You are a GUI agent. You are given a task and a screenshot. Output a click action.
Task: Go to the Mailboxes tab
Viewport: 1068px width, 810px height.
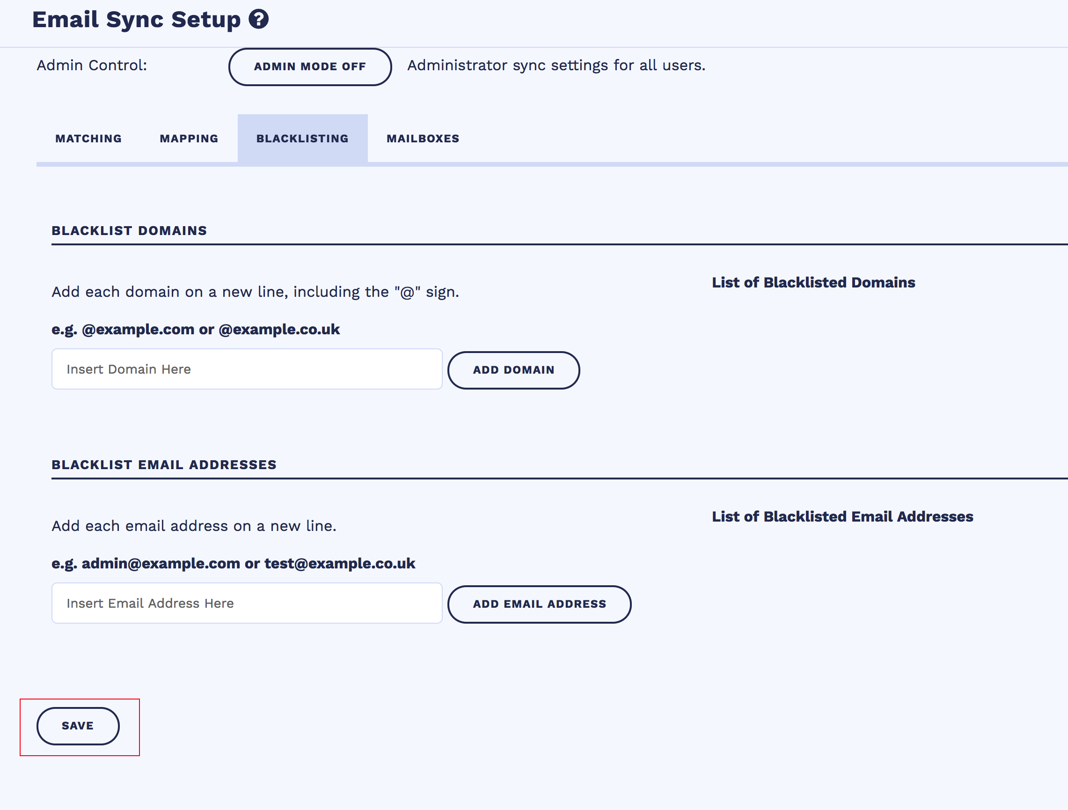click(423, 139)
